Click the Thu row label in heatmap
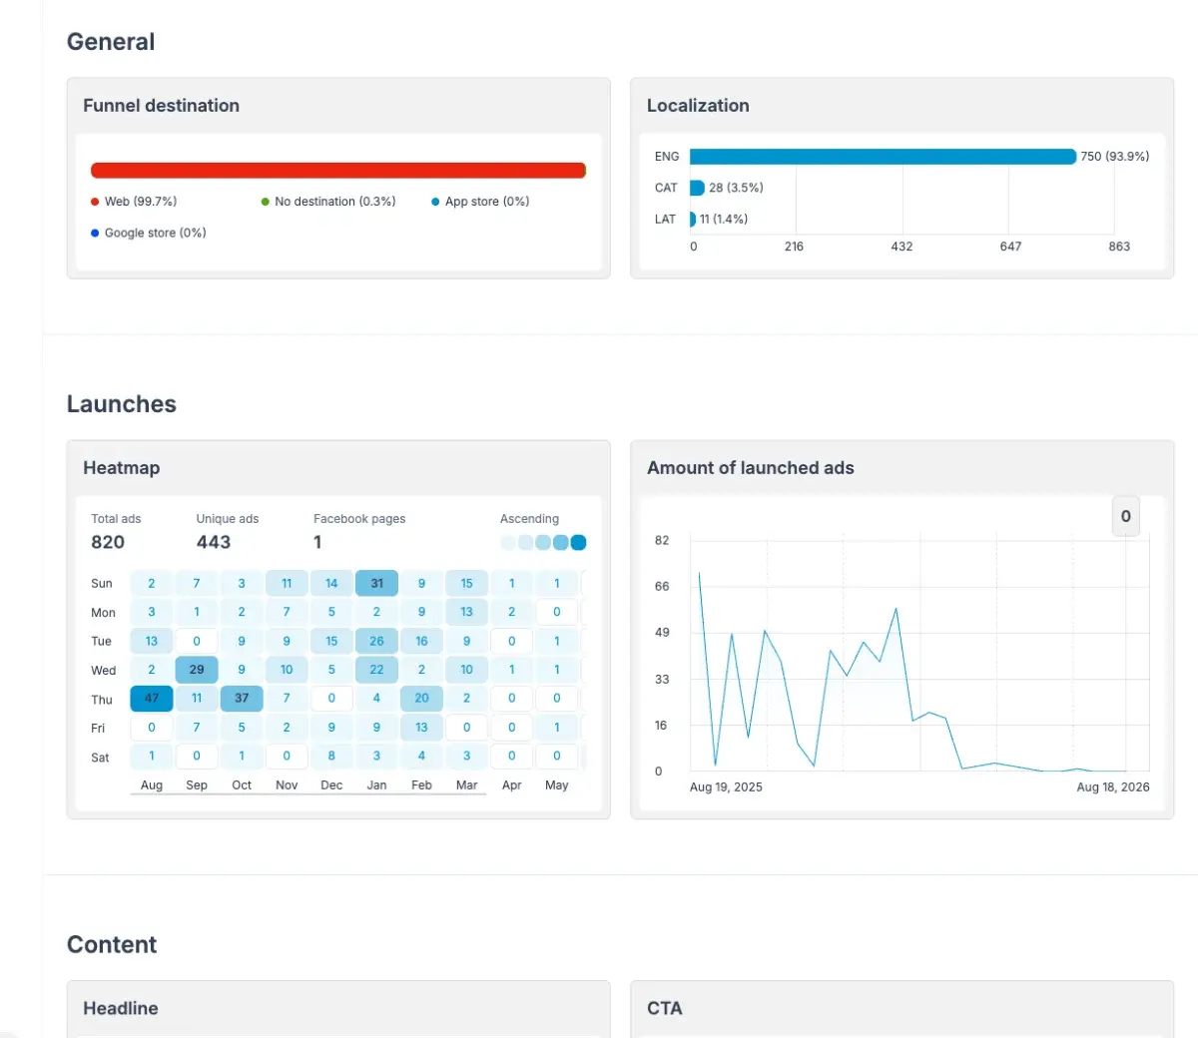This screenshot has height=1038, width=1198. tap(102, 700)
